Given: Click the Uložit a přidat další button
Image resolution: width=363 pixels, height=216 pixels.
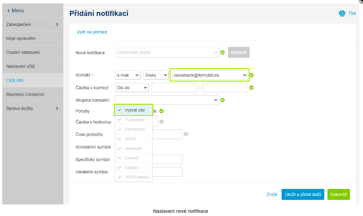Looking at the screenshot, I should [302, 194].
